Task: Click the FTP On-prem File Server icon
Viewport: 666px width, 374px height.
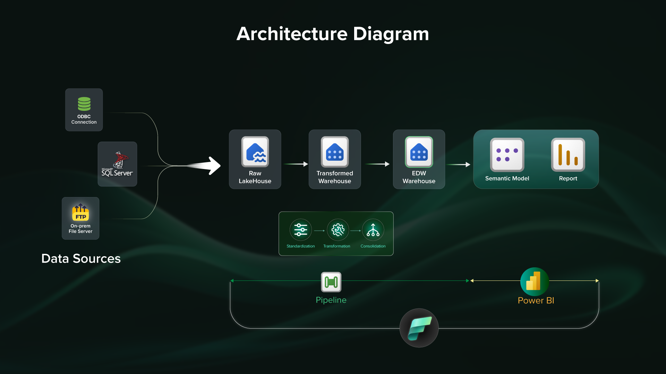Action: [80, 212]
